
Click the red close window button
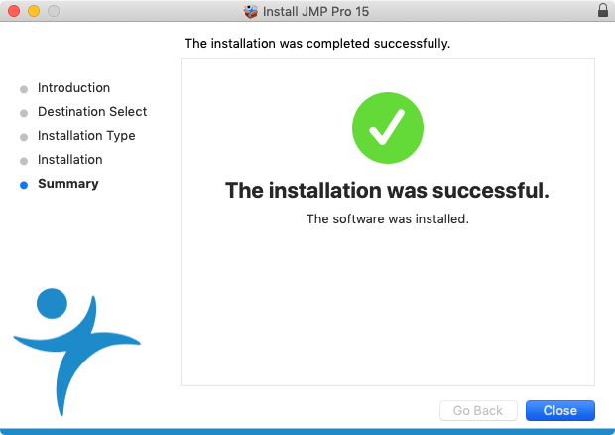[x=14, y=11]
